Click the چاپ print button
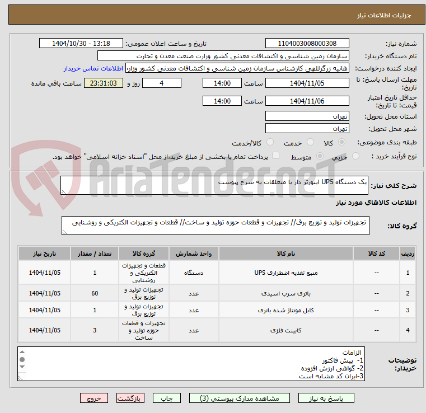Viewport: 426px width, 413px height. 167,398
